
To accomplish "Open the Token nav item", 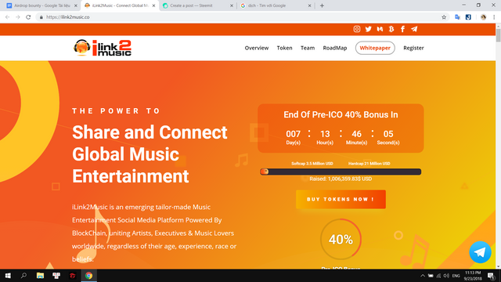I will click(x=284, y=48).
